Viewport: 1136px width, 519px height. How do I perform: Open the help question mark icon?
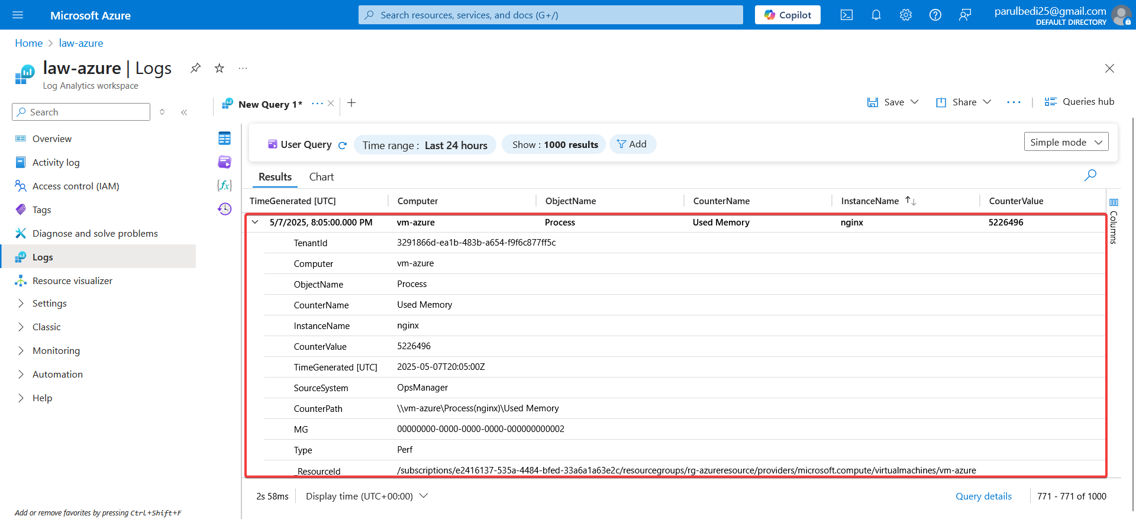[x=935, y=15]
